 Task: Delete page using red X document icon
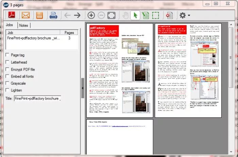pyautogui.click(x=169, y=15)
